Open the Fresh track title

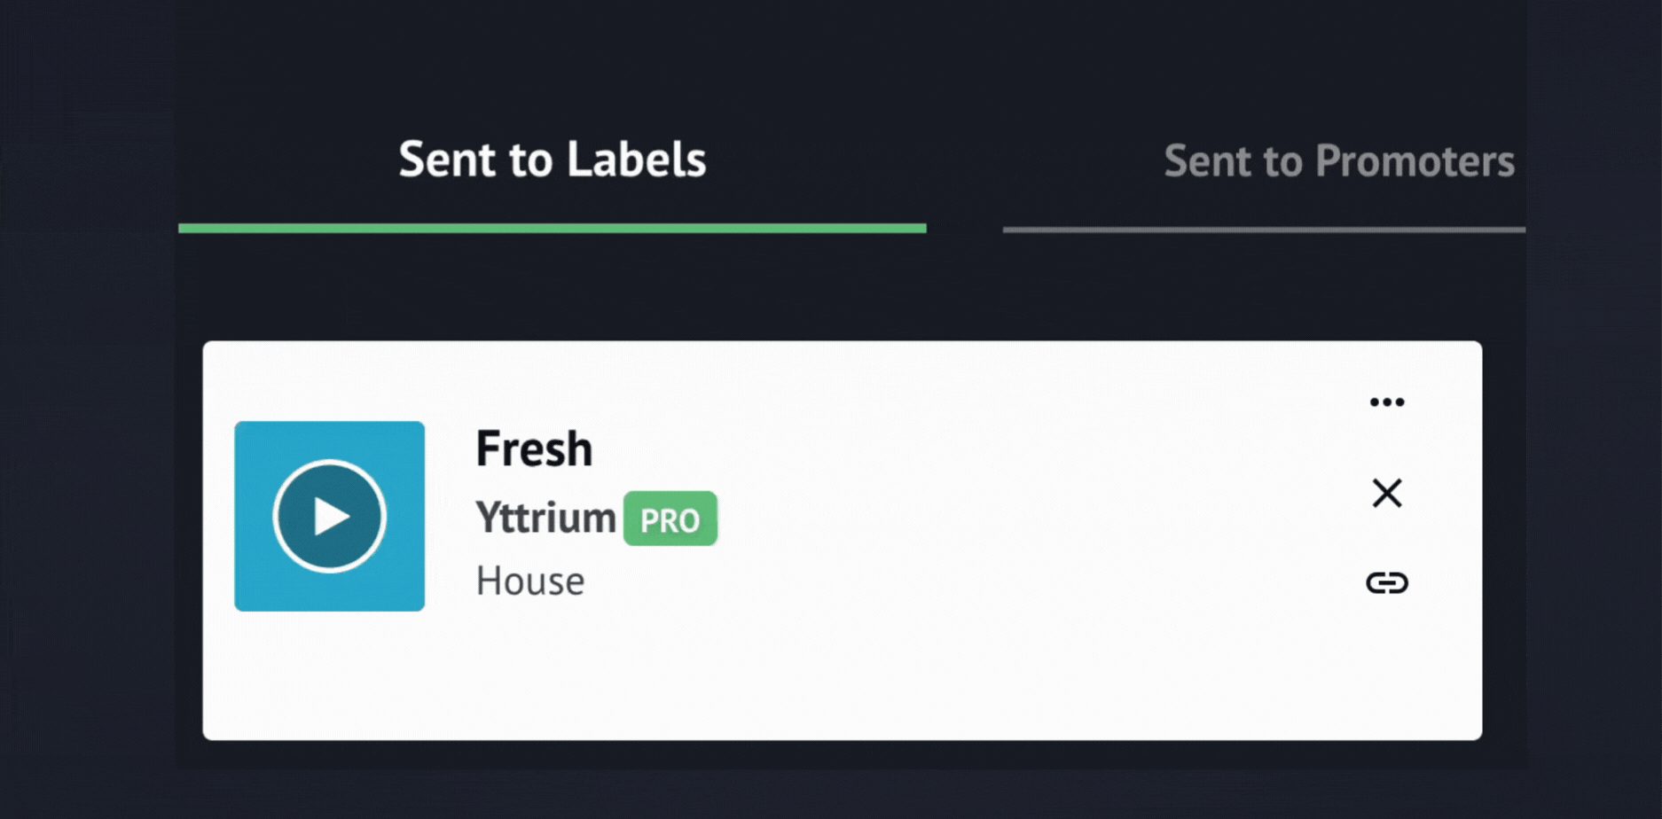coord(534,448)
